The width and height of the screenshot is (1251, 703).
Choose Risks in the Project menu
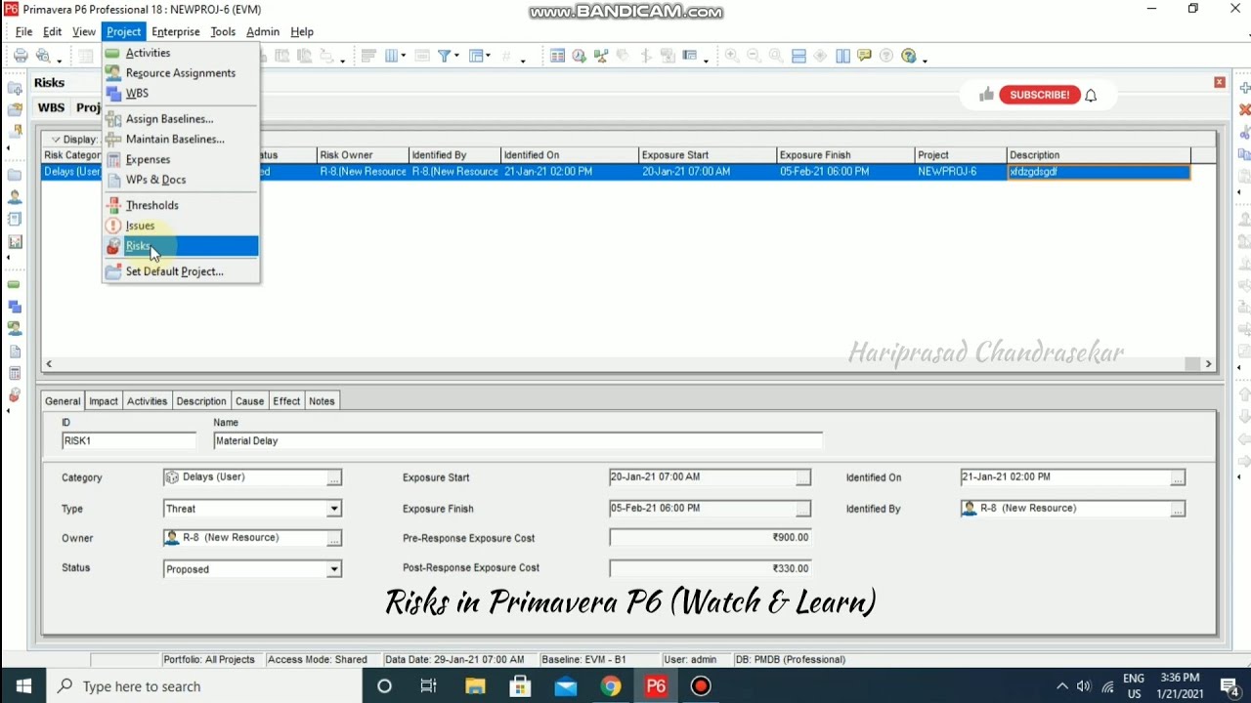181,246
